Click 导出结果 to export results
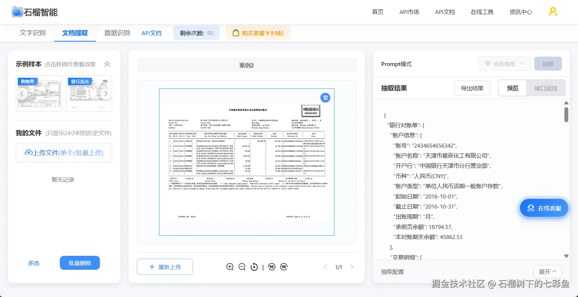The image size is (578, 297). [472, 88]
